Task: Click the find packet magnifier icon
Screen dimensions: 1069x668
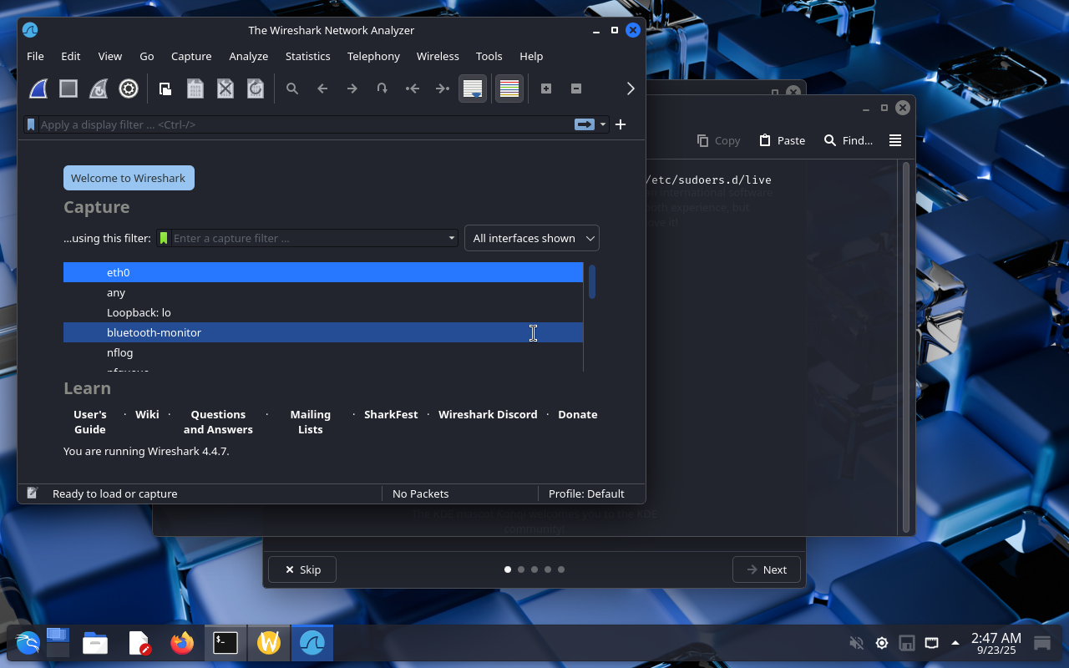Action: tap(292, 89)
